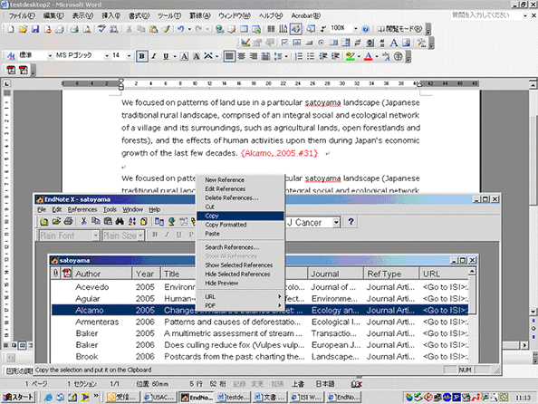Sort library by Journal column header
The width and height of the screenshot is (538, 404).
[x=335, y=274]
